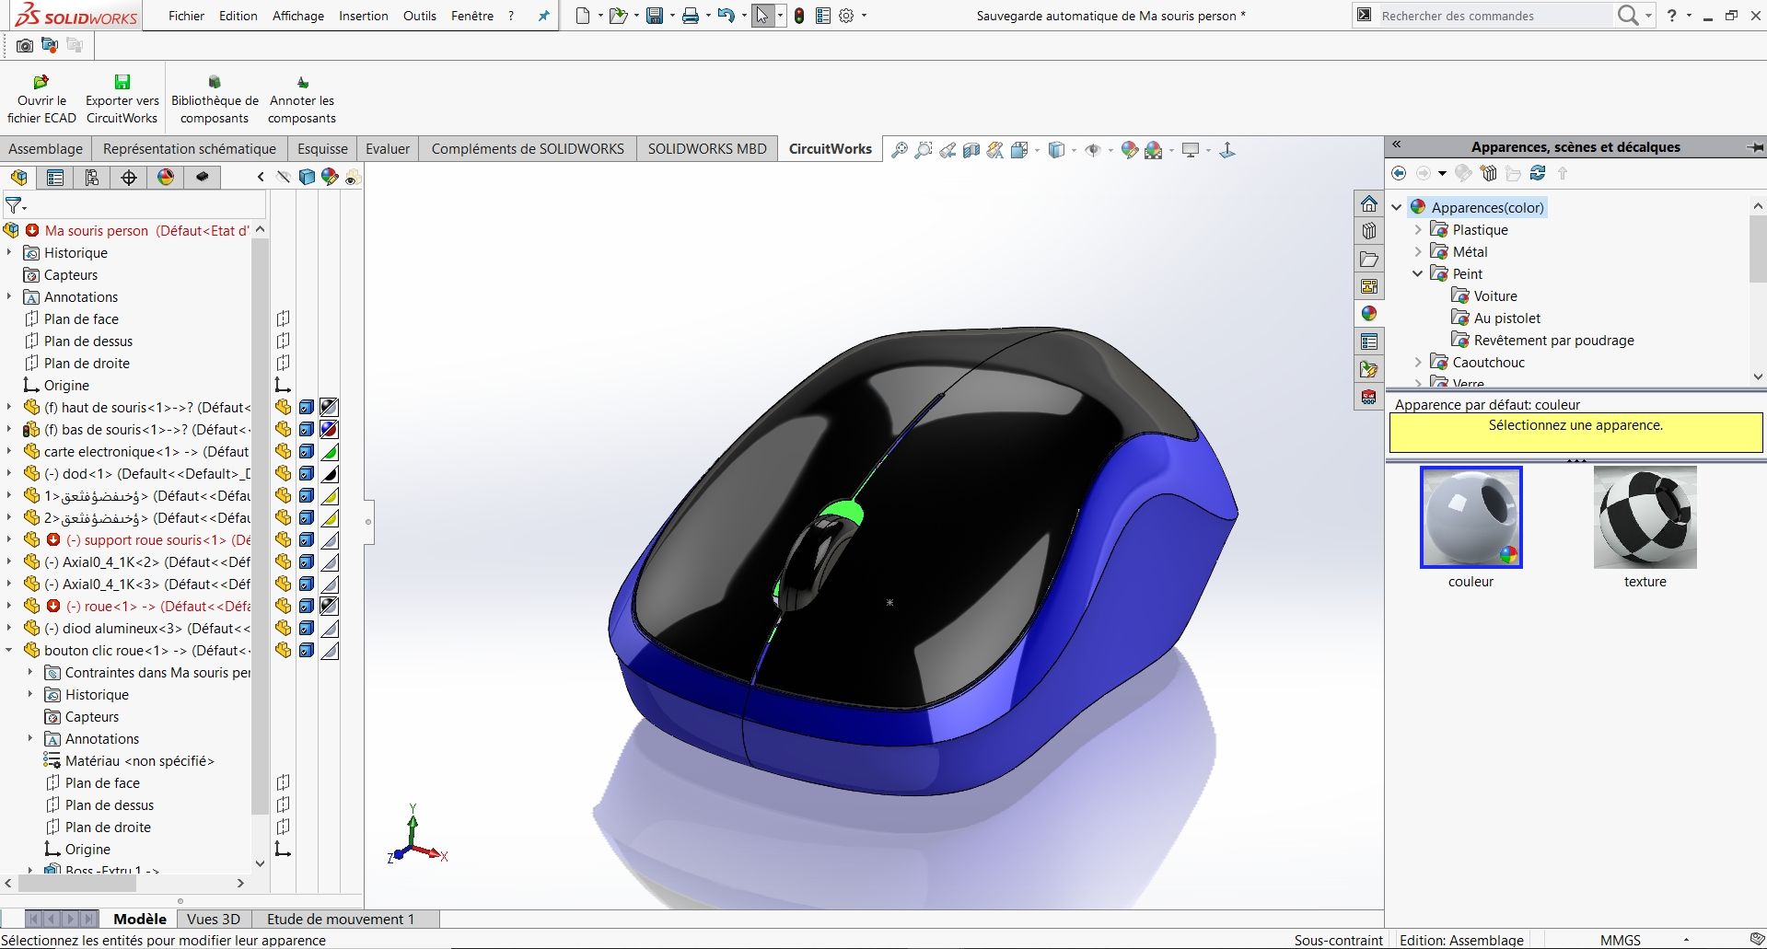Open the Design Library task pane icon
This screenshot has width=1767, height=949.
[1369, 231]
